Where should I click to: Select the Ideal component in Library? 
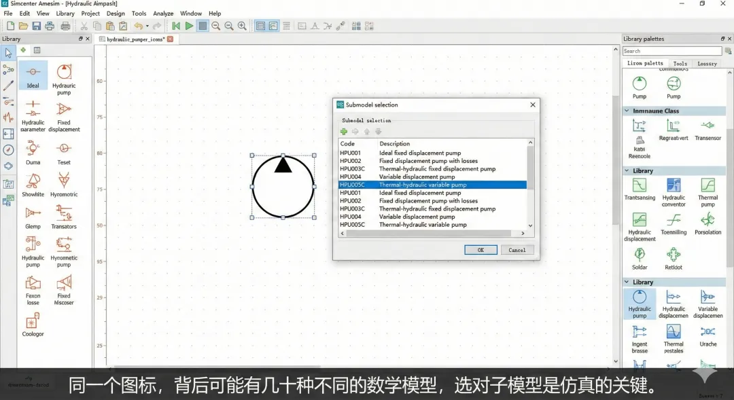[33, 75]
